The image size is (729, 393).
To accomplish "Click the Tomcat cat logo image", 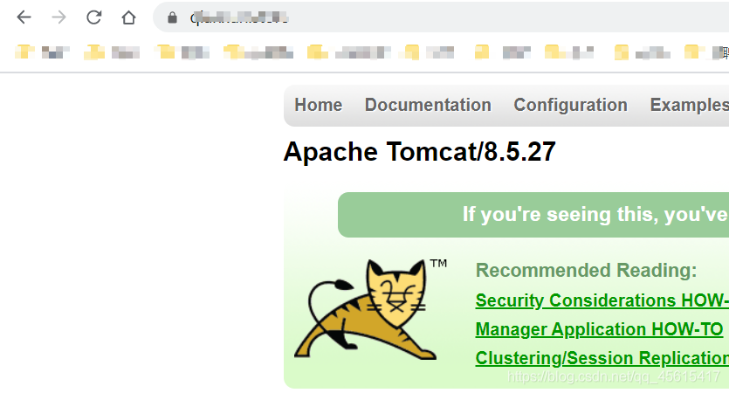I will tap(368, 309).
